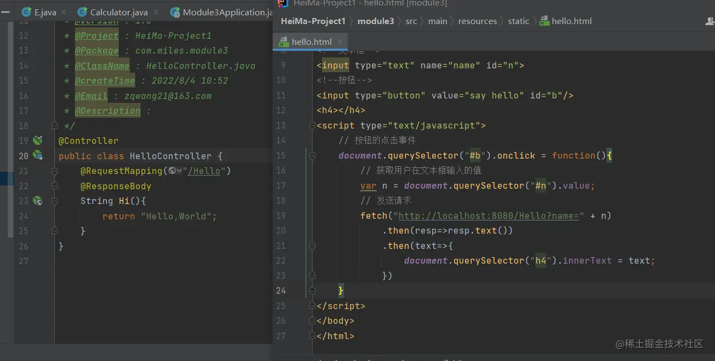Click the Calculator.java tab file icon
This screenshot has height=361, width=715.
(82, 12)
